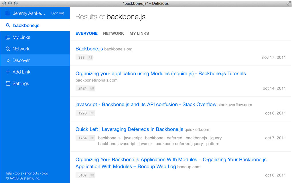Click the My Links stacked pages icon
Screen dimensions: 292x183
[8, 37]
